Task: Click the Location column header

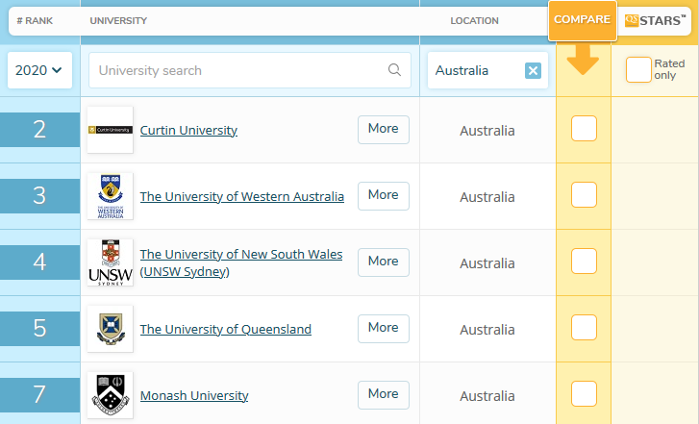Action: (474, 20)
